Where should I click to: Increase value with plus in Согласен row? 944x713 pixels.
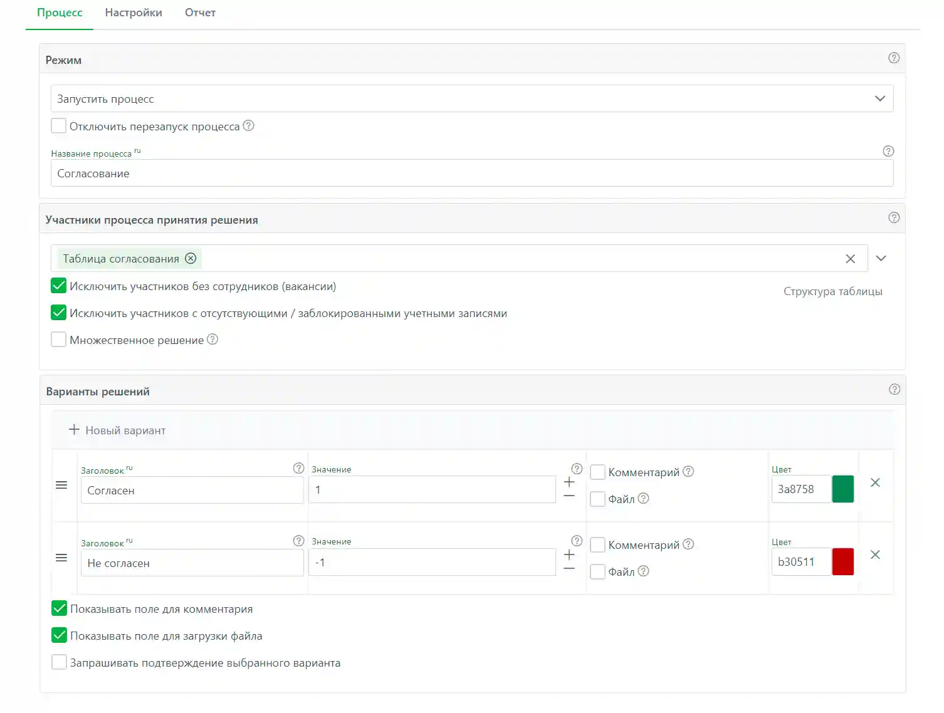pyautogui.click(x=569, y=482)
